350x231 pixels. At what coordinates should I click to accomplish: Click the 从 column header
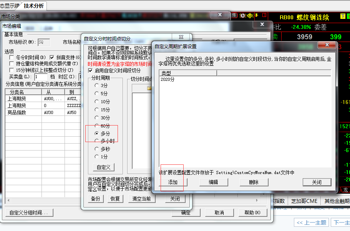tap(53, 92)
